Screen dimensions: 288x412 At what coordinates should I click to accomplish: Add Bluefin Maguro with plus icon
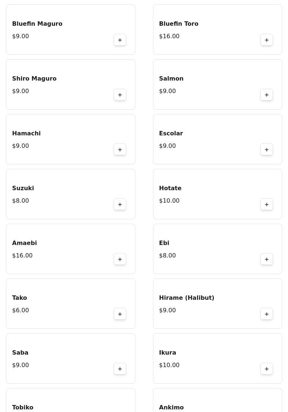coord(120,40)
